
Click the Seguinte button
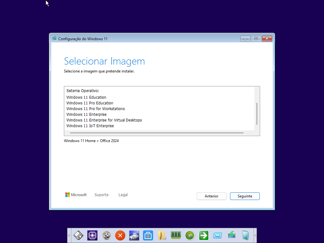(245, 196)
